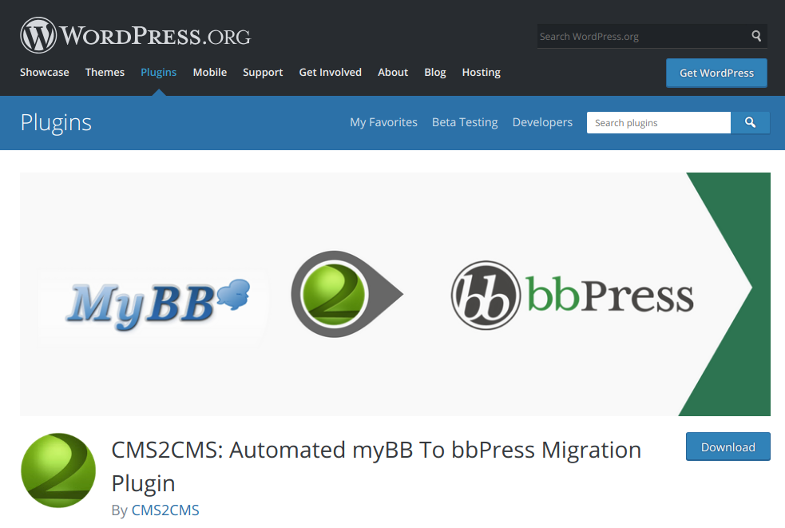Submit plugin search with magnifier button
This screenshot has height=528, width=785.
point(750,123)
